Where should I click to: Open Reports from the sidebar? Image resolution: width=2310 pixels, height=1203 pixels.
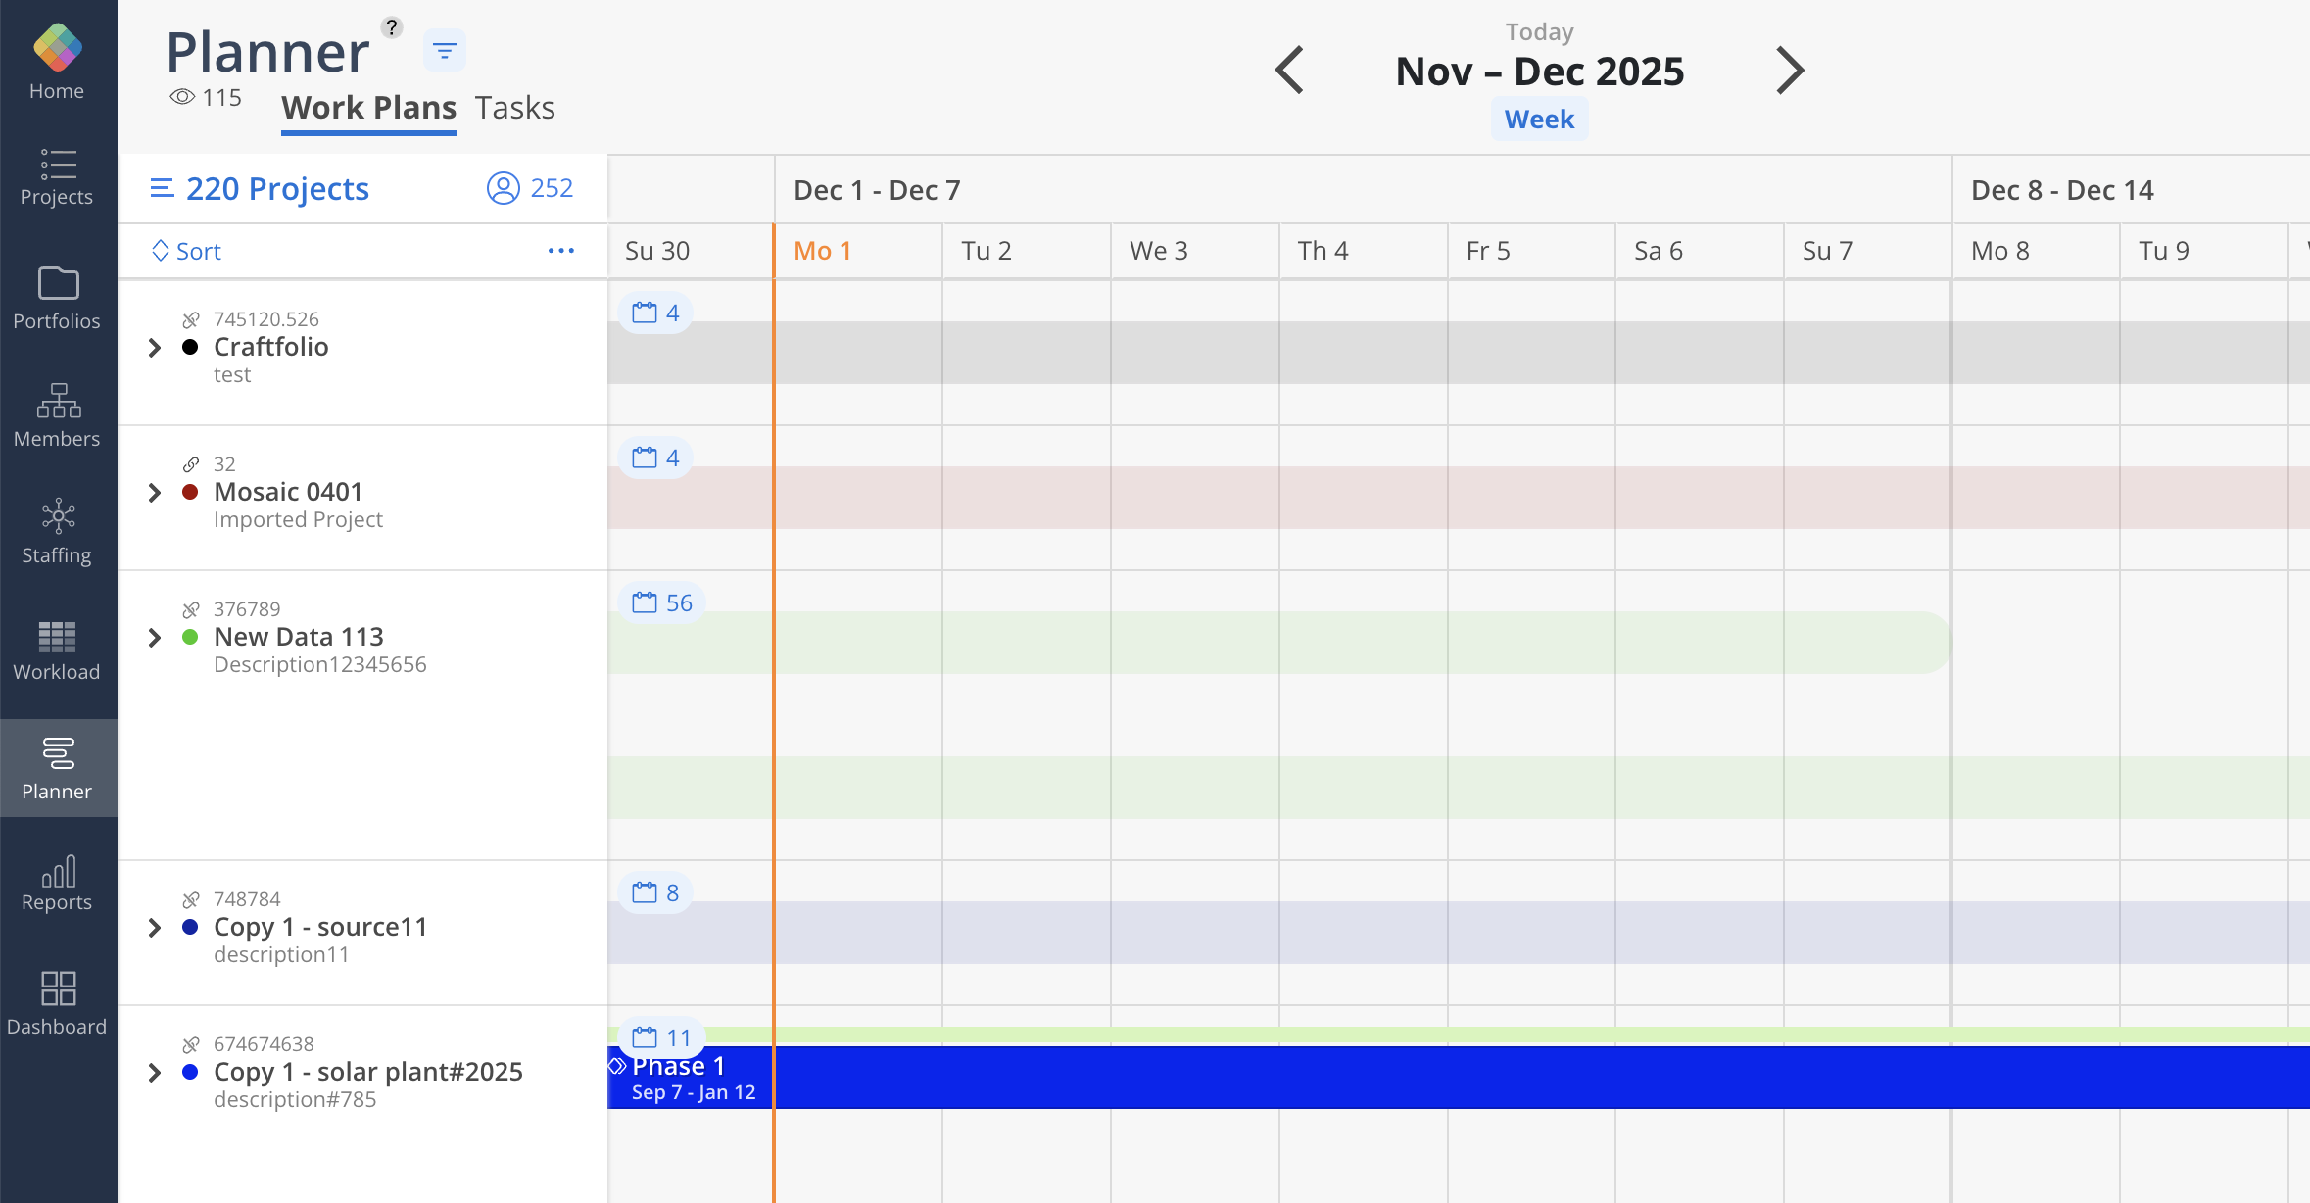(x=57, y=883)
